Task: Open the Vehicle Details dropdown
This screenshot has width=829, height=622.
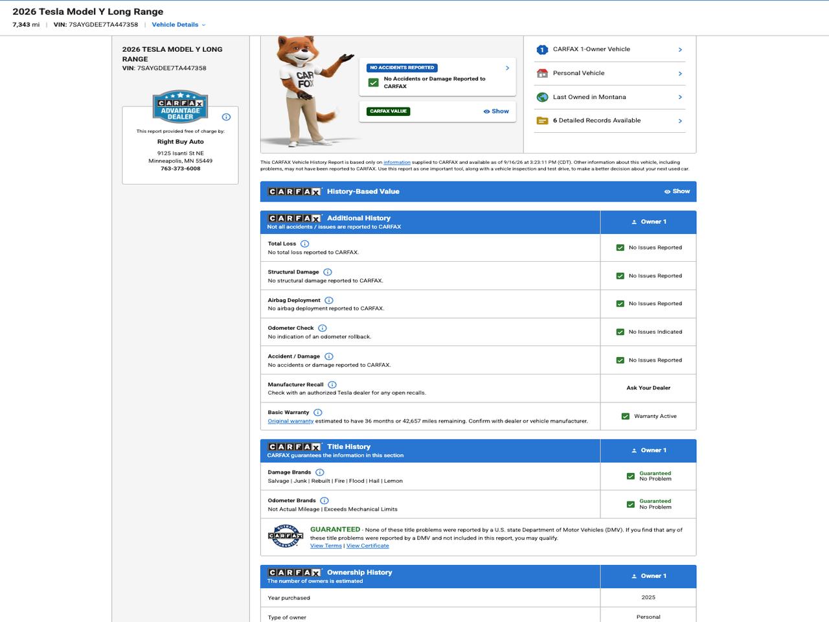Action: 178,25
